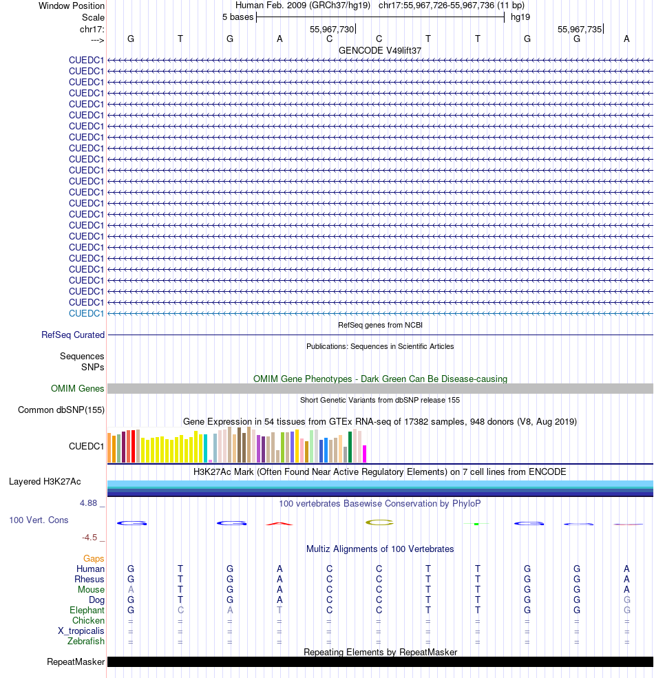The width and height of the screenshot is (654, 678).
Task: Click the Human Feb. 2009 (GRCh37/hg19) assembly text
Action: point(303,6)
